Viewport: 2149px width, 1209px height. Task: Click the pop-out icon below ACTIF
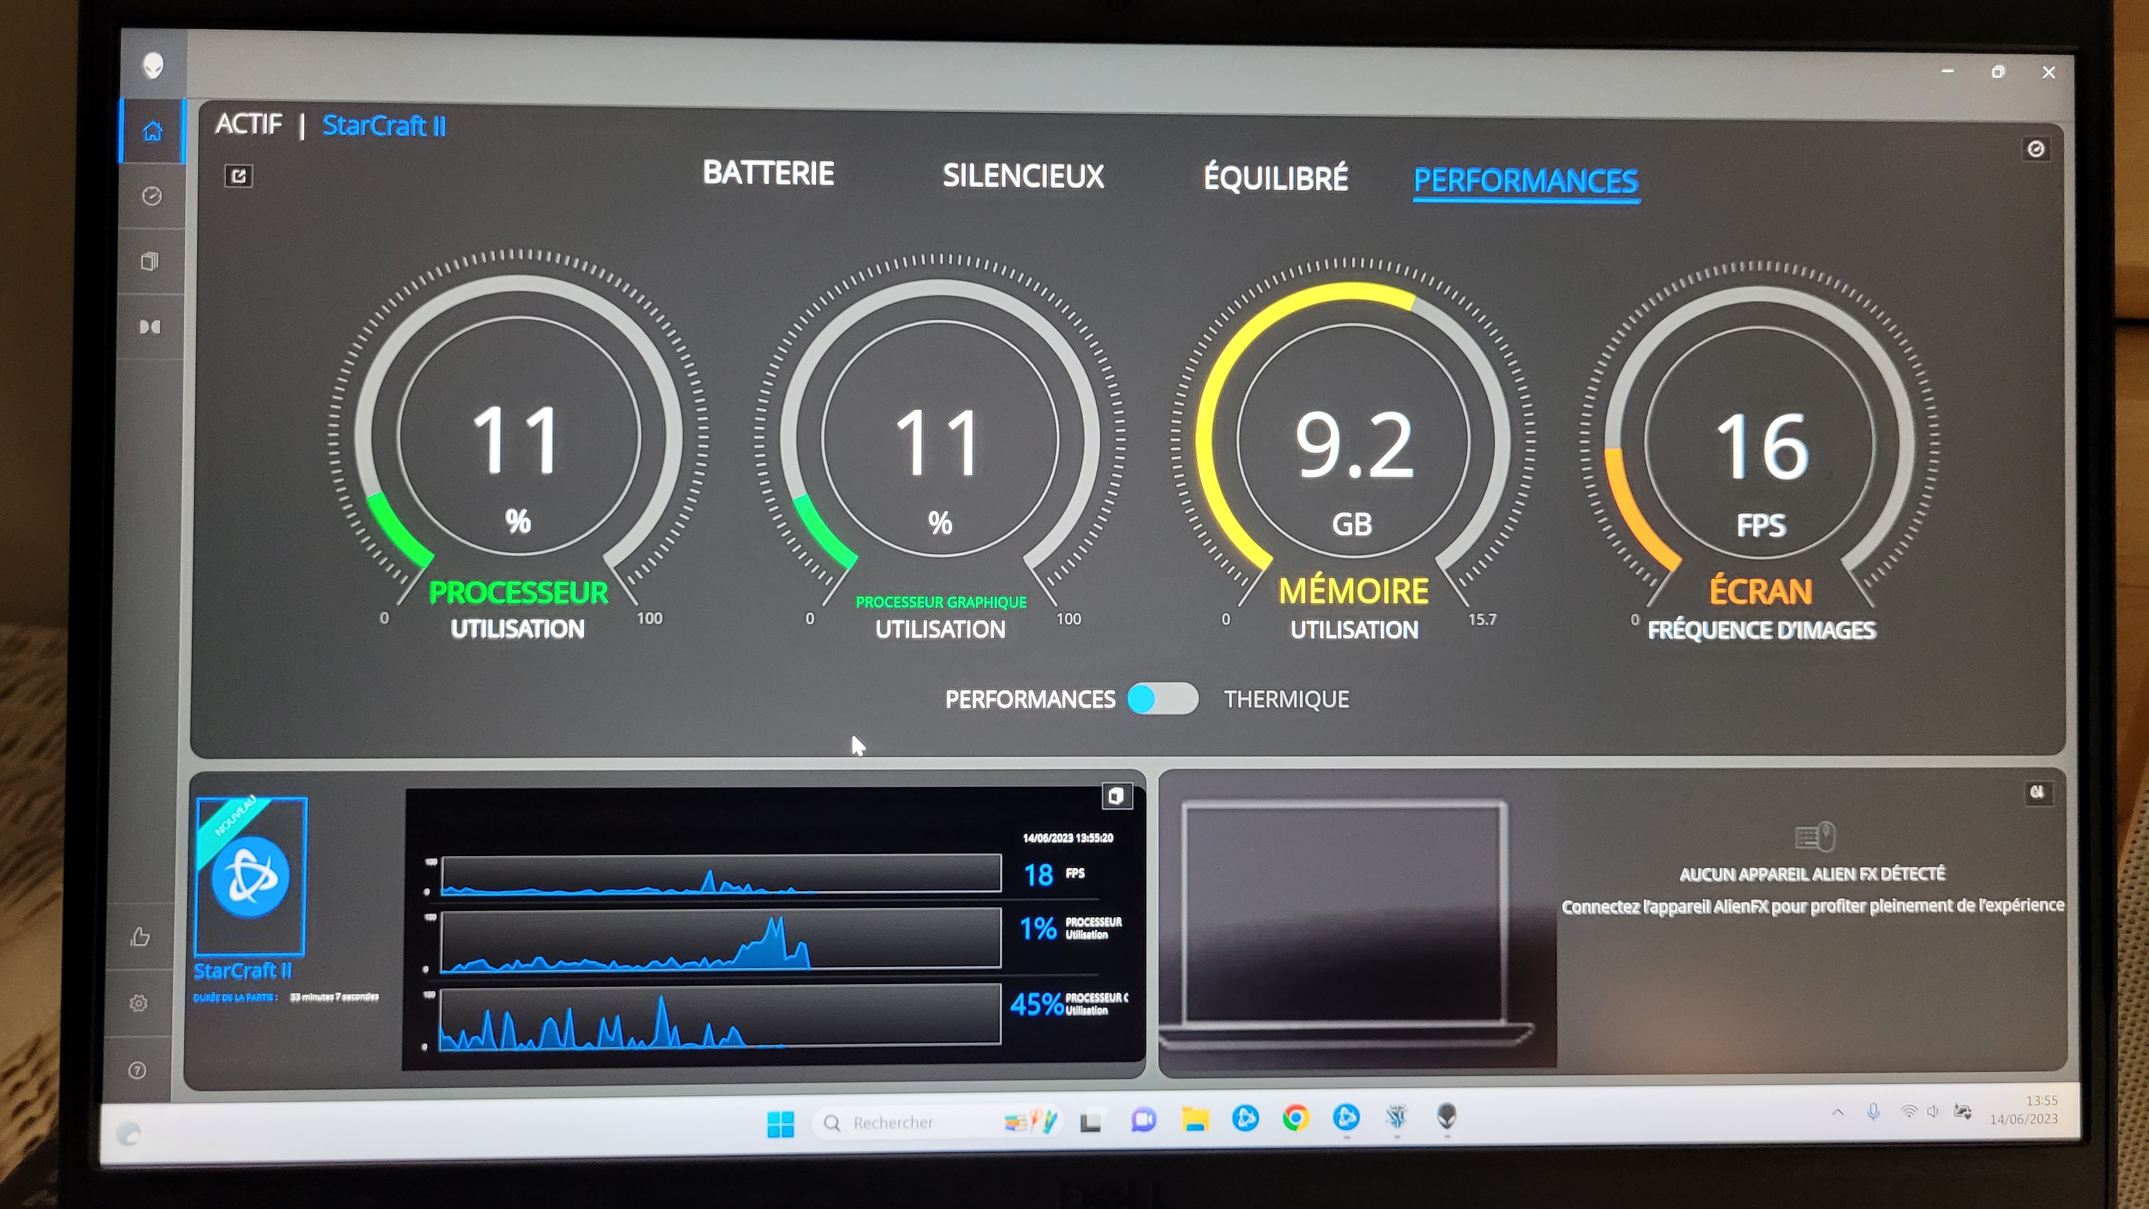pyautogui.click(x=239, y=175)
